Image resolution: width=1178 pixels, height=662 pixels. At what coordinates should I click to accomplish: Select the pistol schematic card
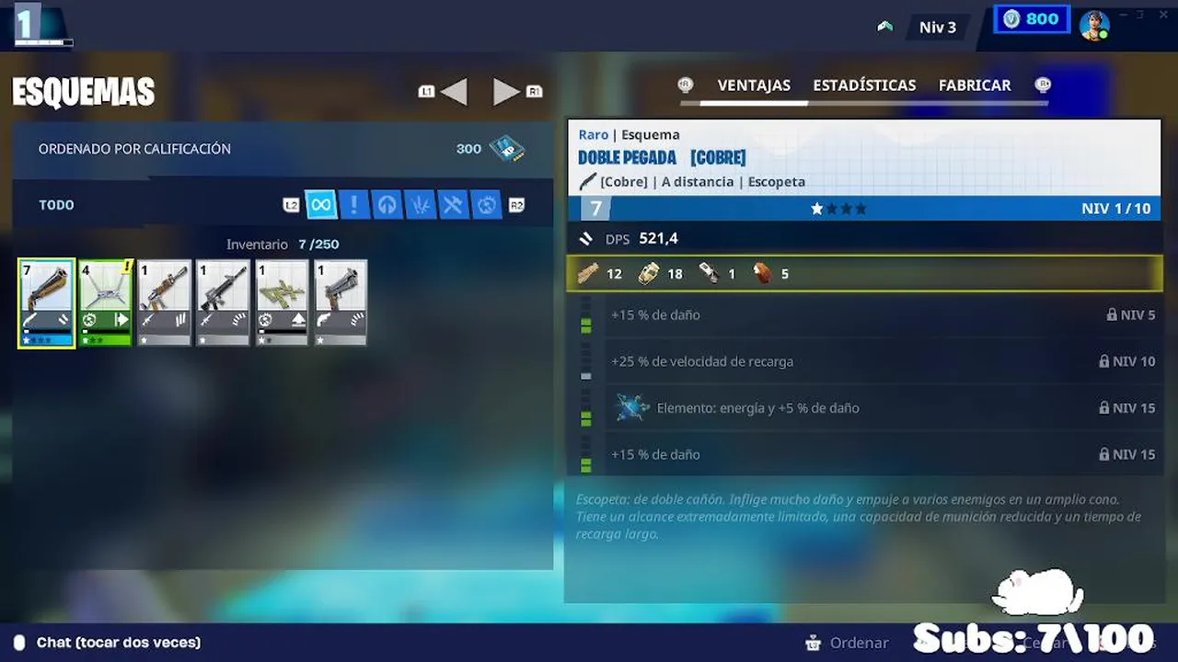(x=341, y=303)
